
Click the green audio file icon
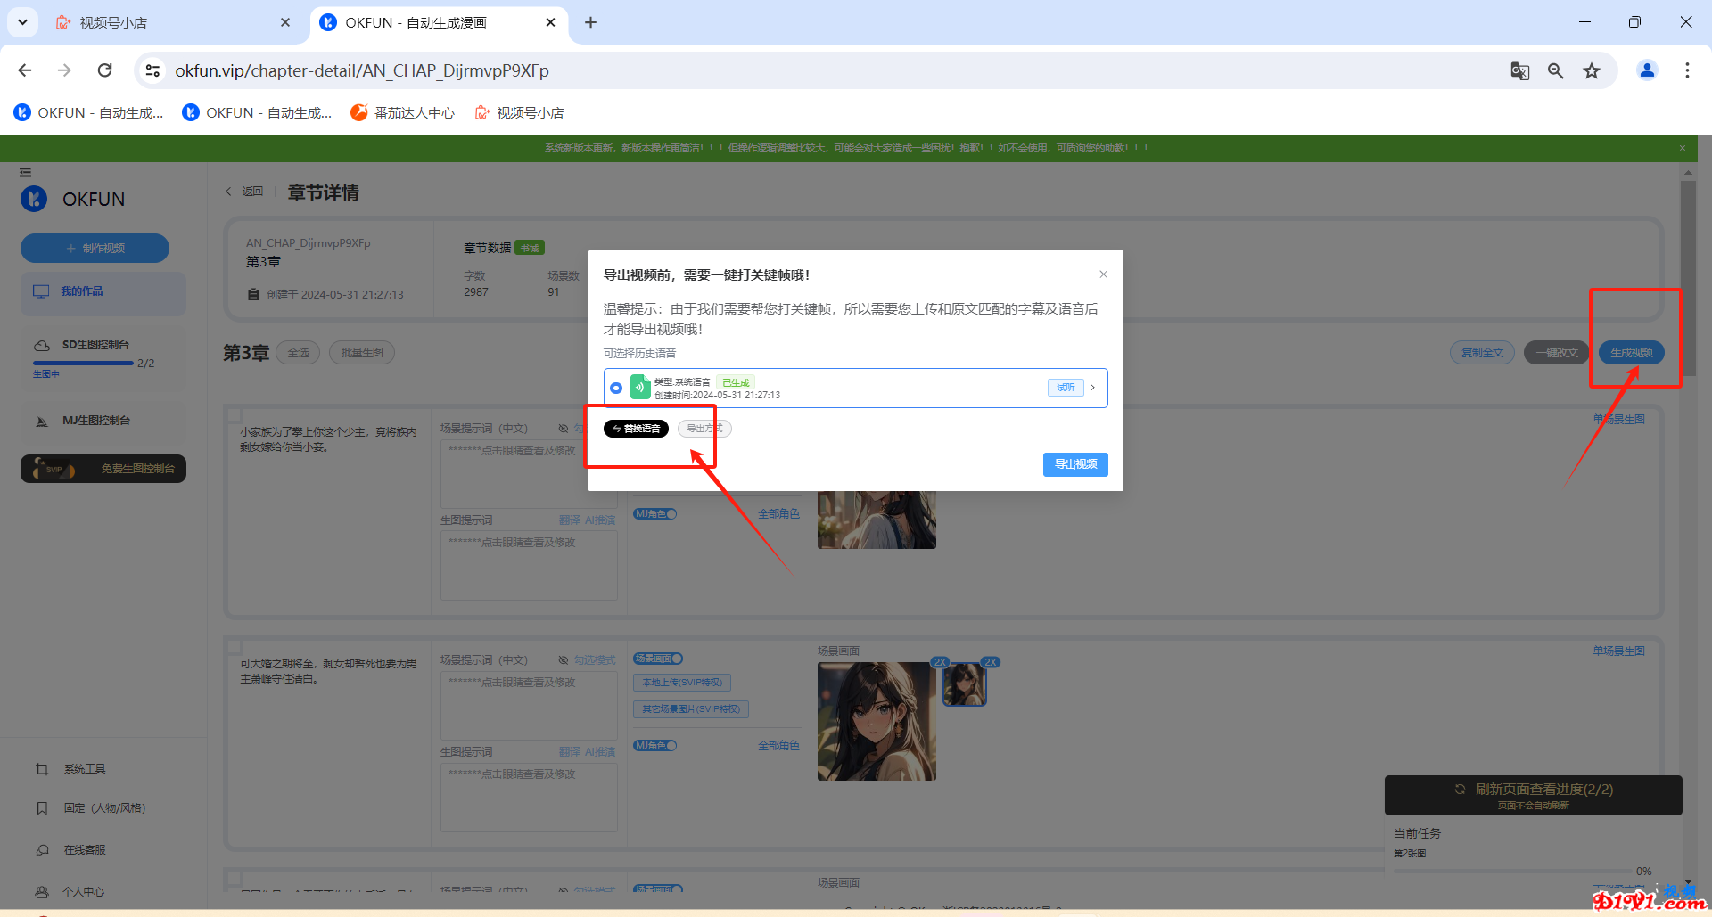[640, 388]
